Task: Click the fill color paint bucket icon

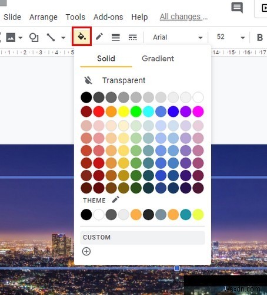Action: [x=82, y=37]
